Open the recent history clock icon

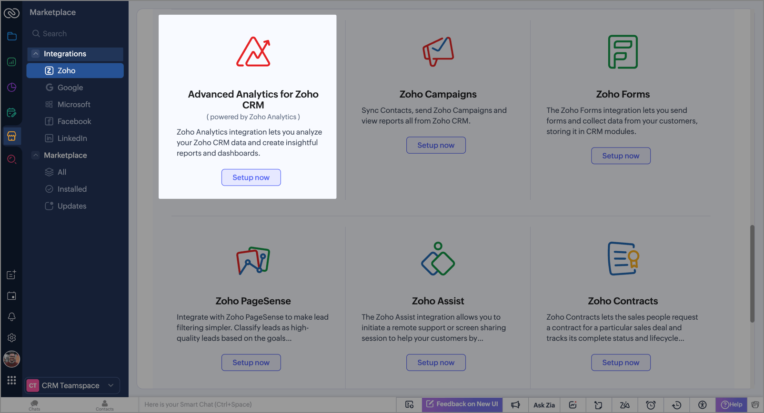coord(676,405)
